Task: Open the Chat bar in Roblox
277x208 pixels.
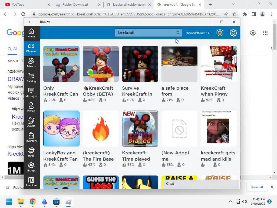Action: [200, 184]
